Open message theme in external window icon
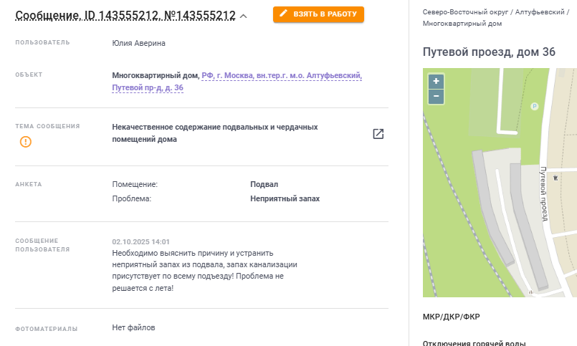Viewport: 577px width, 346px height. pos(378,134)
